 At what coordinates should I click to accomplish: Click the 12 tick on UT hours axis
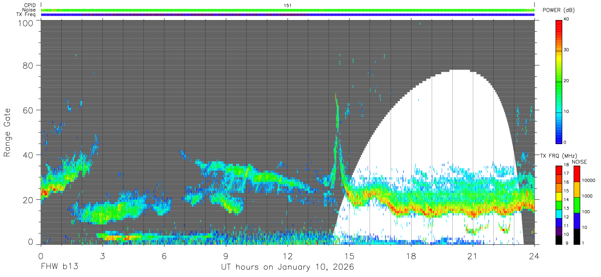287,256
